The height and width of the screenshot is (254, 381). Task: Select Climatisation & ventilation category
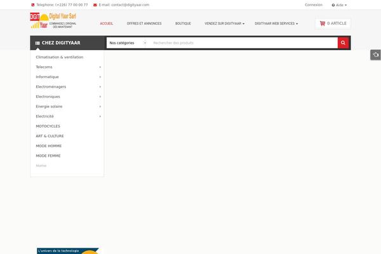click(x=60, y=57)
